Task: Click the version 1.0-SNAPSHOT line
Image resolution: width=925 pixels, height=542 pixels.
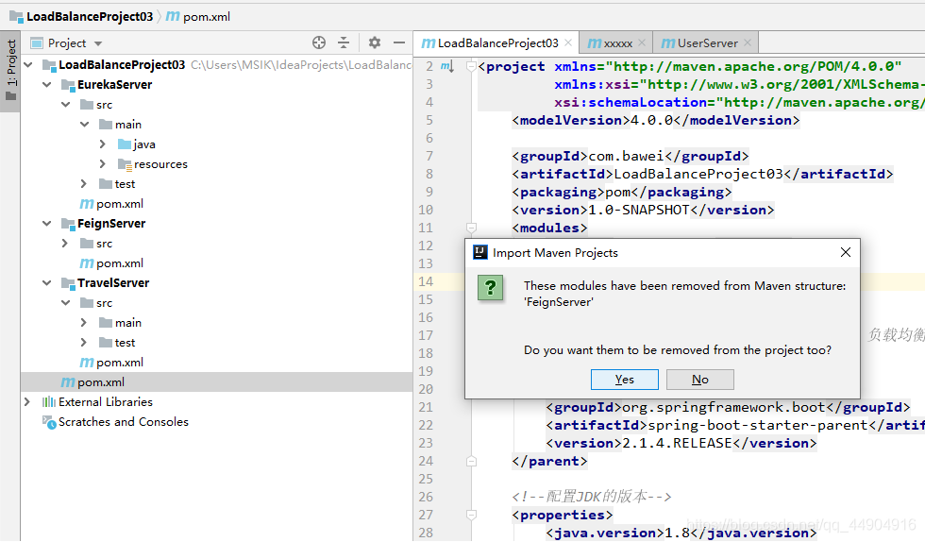Action: coord(643,210)
